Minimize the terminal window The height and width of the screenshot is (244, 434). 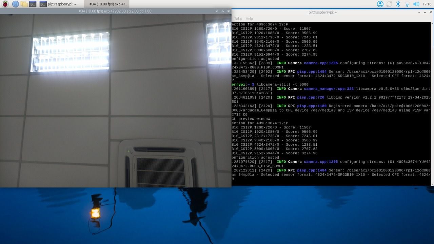point(419,13)
